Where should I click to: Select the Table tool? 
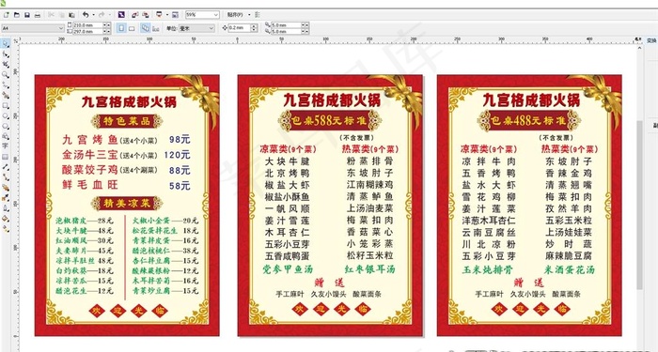click(6, 157)
